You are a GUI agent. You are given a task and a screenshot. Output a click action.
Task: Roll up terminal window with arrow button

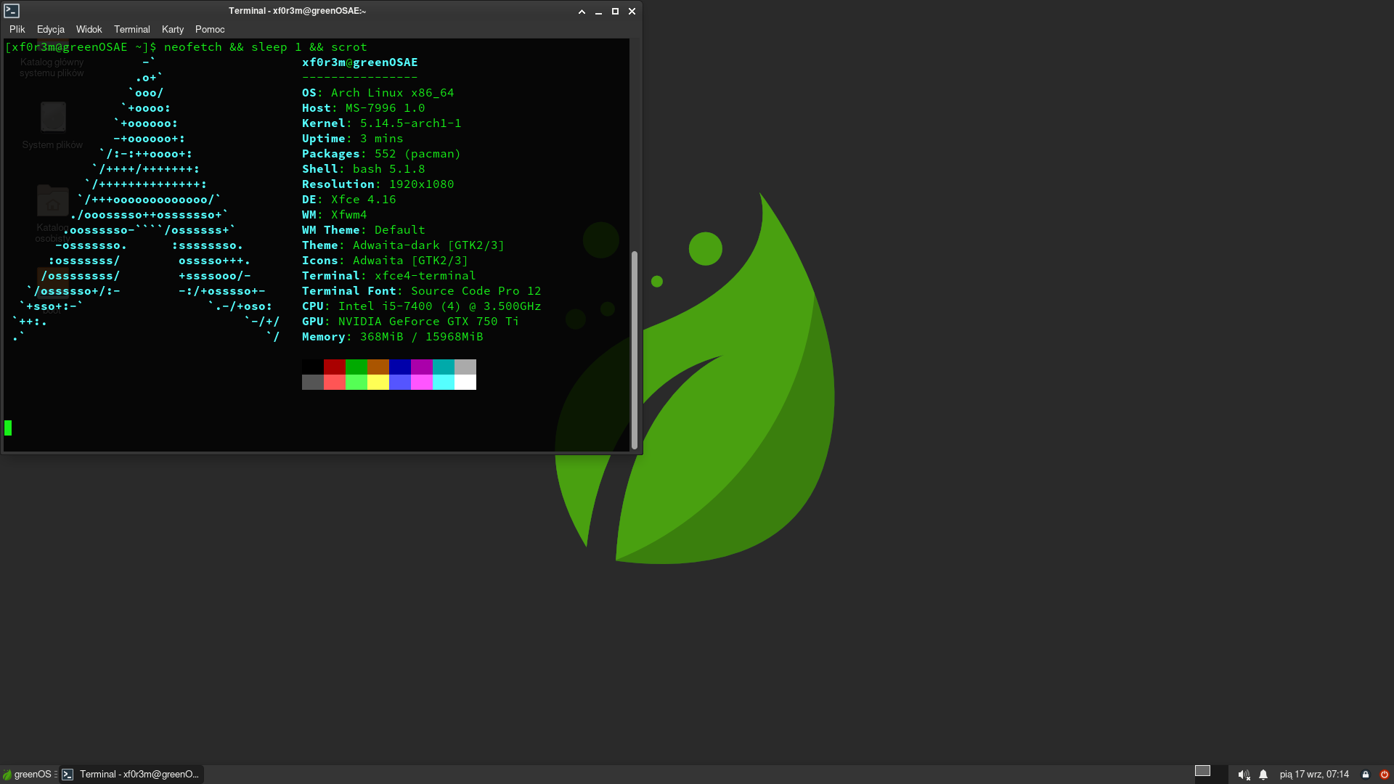point(582,12)
